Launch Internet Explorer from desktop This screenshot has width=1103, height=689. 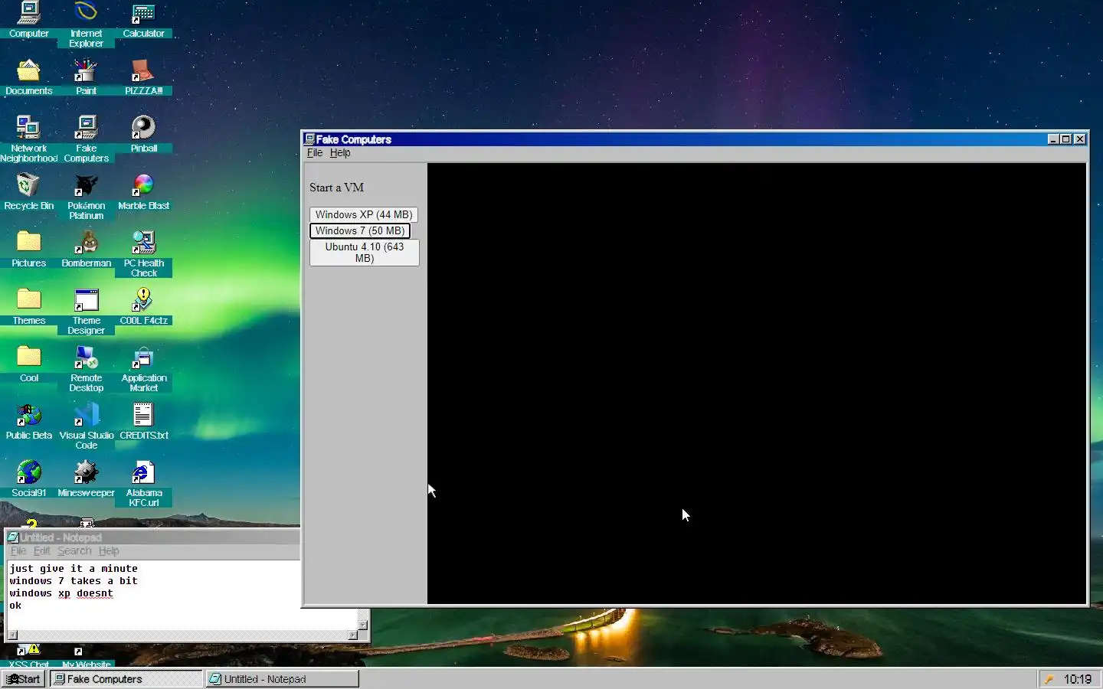coord(86,24)
